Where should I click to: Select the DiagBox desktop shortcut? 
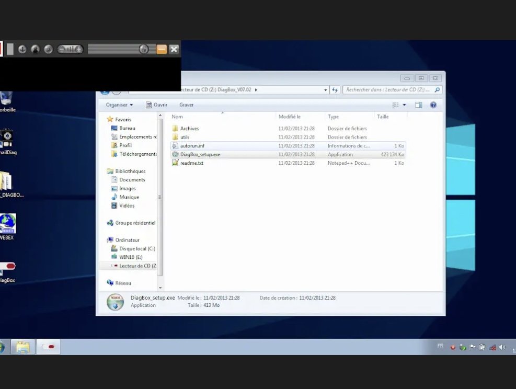tap(7, 271)
